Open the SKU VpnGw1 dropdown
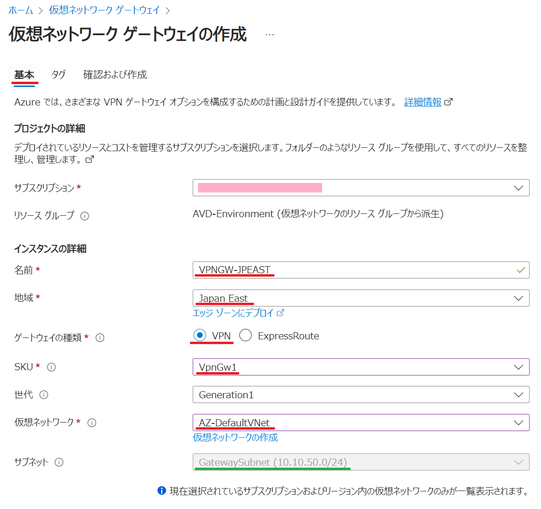Viewport: 541px width, 509px height. (x=361, y=367)
